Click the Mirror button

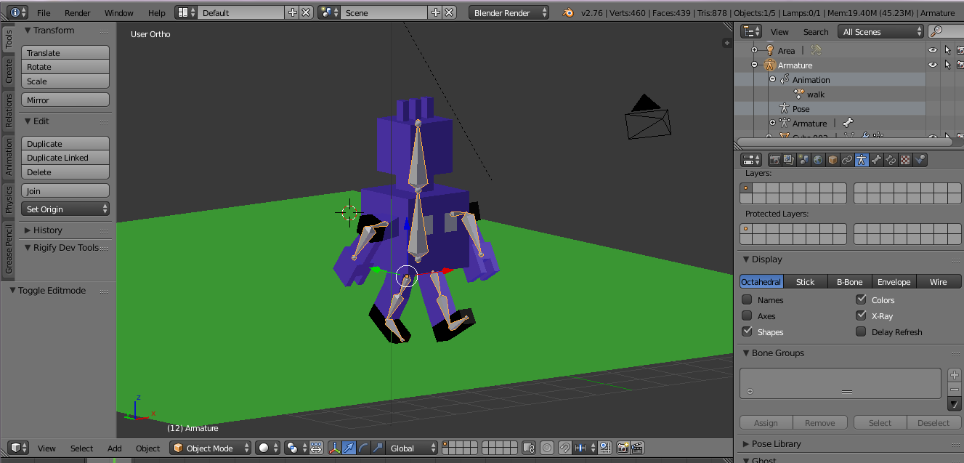pyautogui.click(x=65, y=100)
